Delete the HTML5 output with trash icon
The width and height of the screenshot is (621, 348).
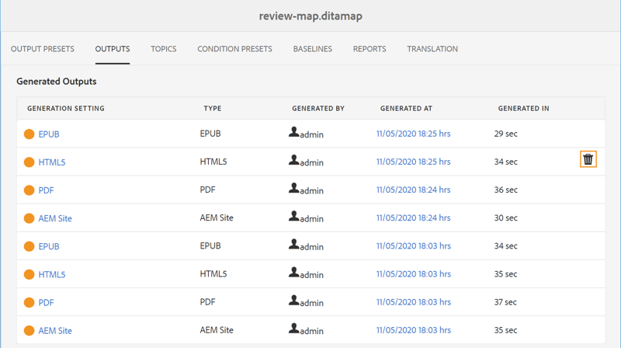(588, 159)
